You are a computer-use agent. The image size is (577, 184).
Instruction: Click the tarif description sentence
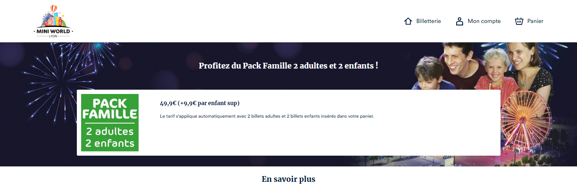coord(267,116)
